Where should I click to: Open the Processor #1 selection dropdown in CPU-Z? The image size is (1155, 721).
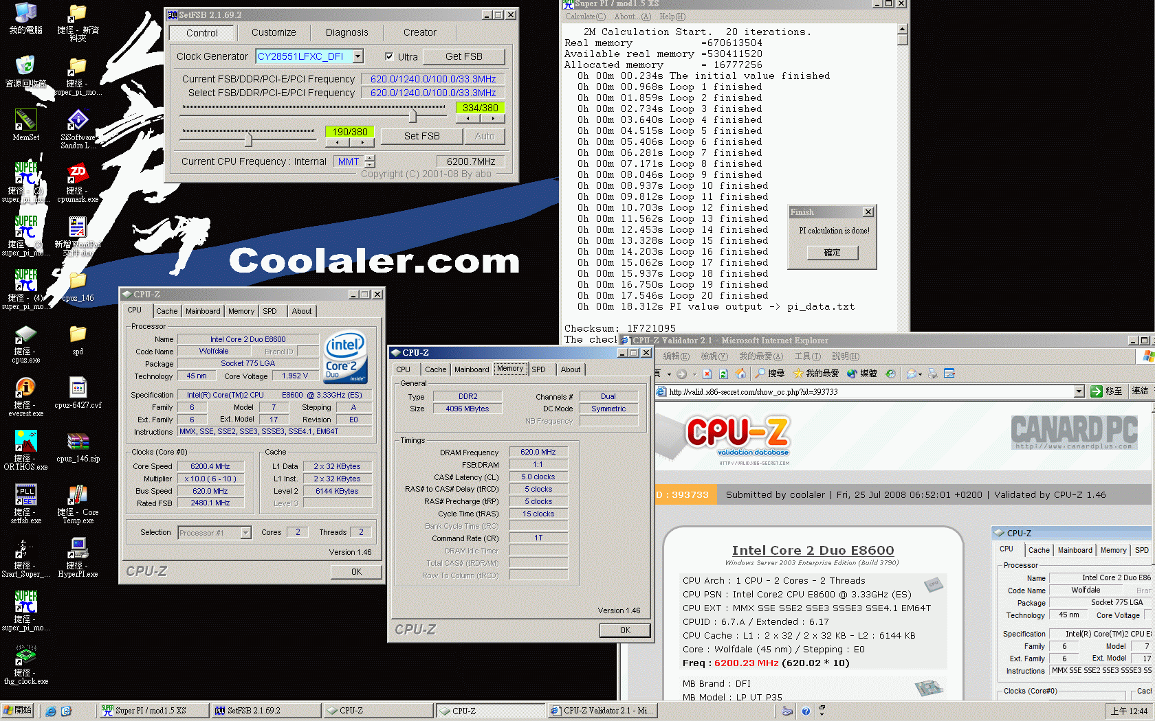[x=246, y=533]
